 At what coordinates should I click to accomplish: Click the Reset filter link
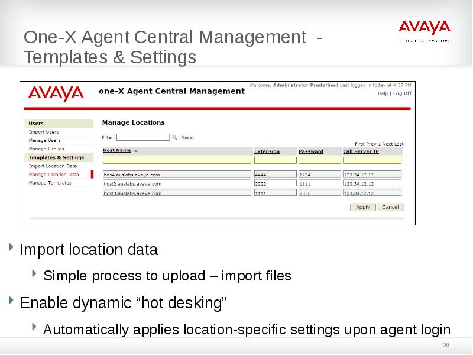click(x=187, y=138)
